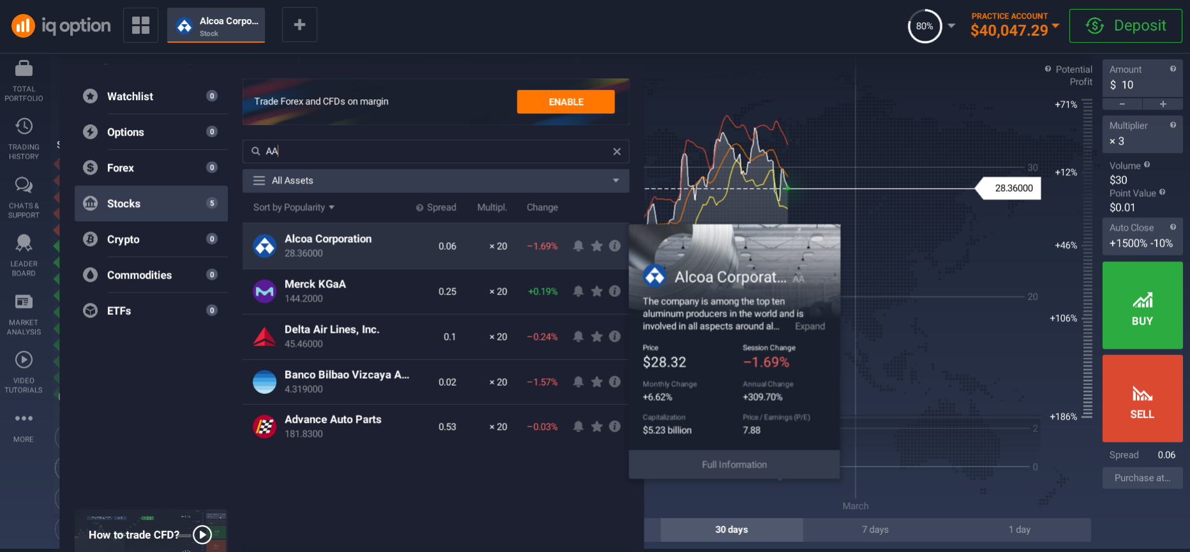
Task: Open Sort by Popularity dropdown
Action: [294, 207]
